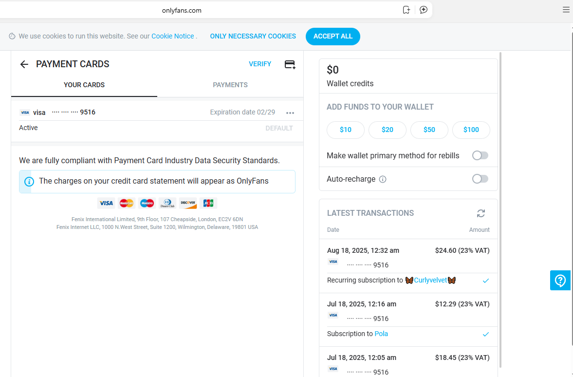Click the Visa accepted-card logo
The width and height of the screenshot is (573, 377).
[x=106, y=203]
